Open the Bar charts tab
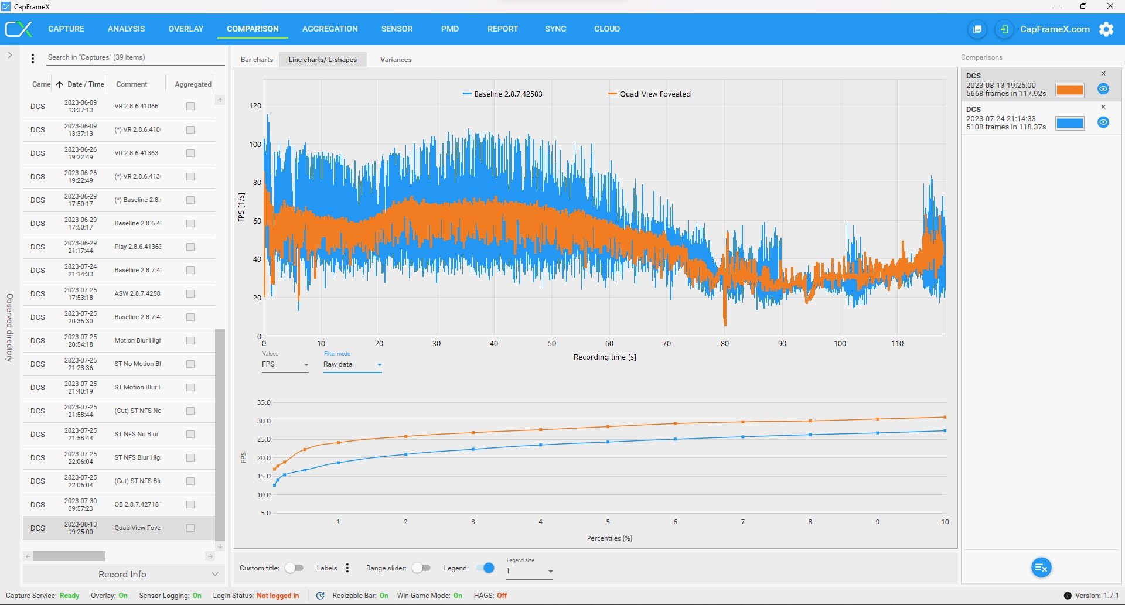The image size is (1125, 605). (x=257, y=60)
